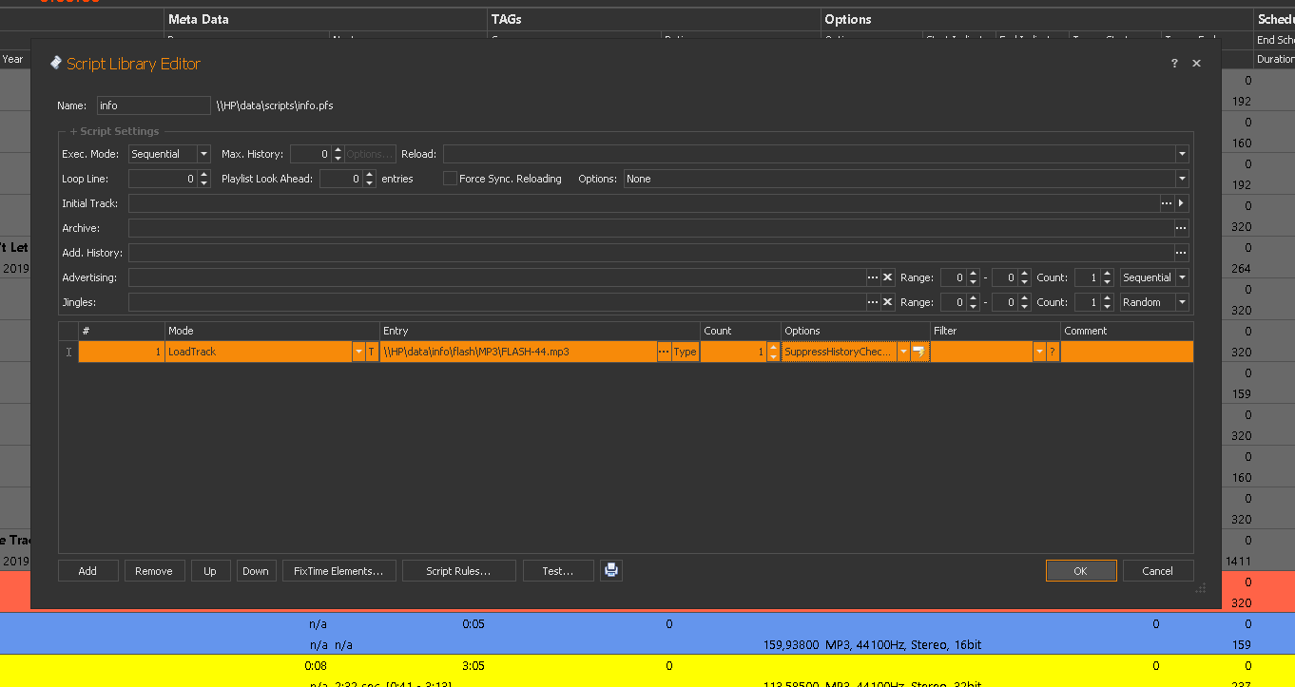Click the Archive input field
The height and width of the screenshot is (687, 1295).
pos(651,228)
